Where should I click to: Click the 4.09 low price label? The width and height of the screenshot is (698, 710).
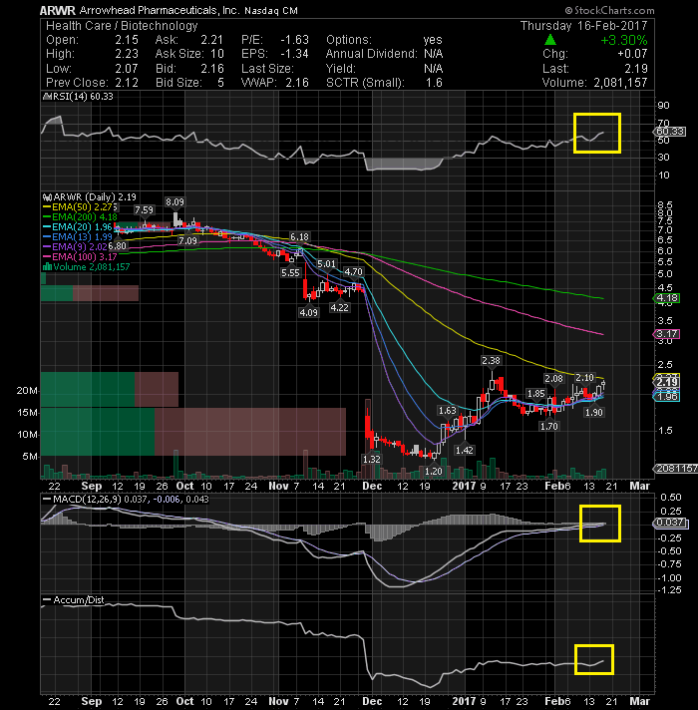coord(308,312)
